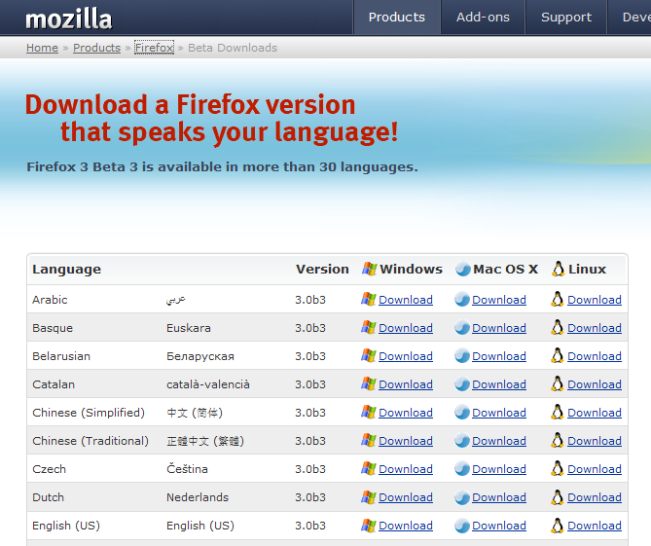Click the Linux icon in the English (US) row
Image resolution: width=651 pixels, height=546 pixels.
click(x=558, y=525)
